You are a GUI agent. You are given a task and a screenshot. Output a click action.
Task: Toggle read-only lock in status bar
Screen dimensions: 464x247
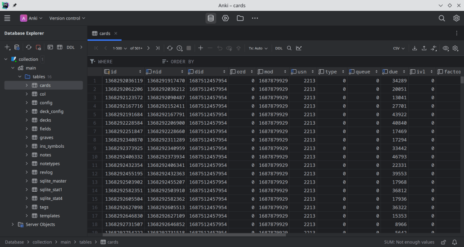click(x=443, y=242)
